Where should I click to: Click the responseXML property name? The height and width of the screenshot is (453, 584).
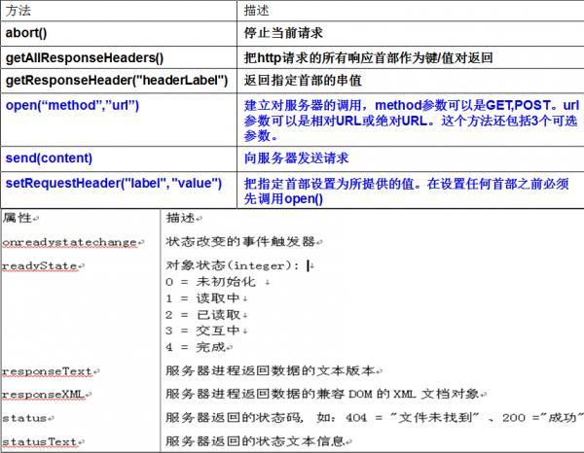tap(45, 395)
